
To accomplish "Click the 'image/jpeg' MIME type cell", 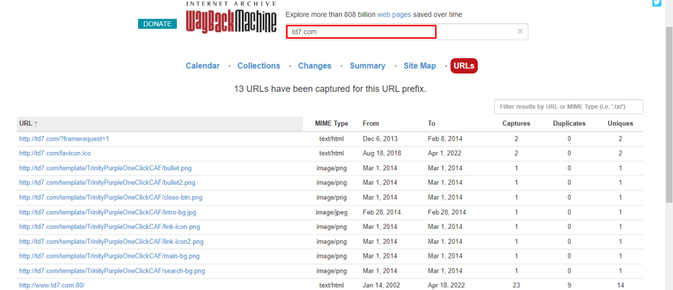I will coord(331,212).
